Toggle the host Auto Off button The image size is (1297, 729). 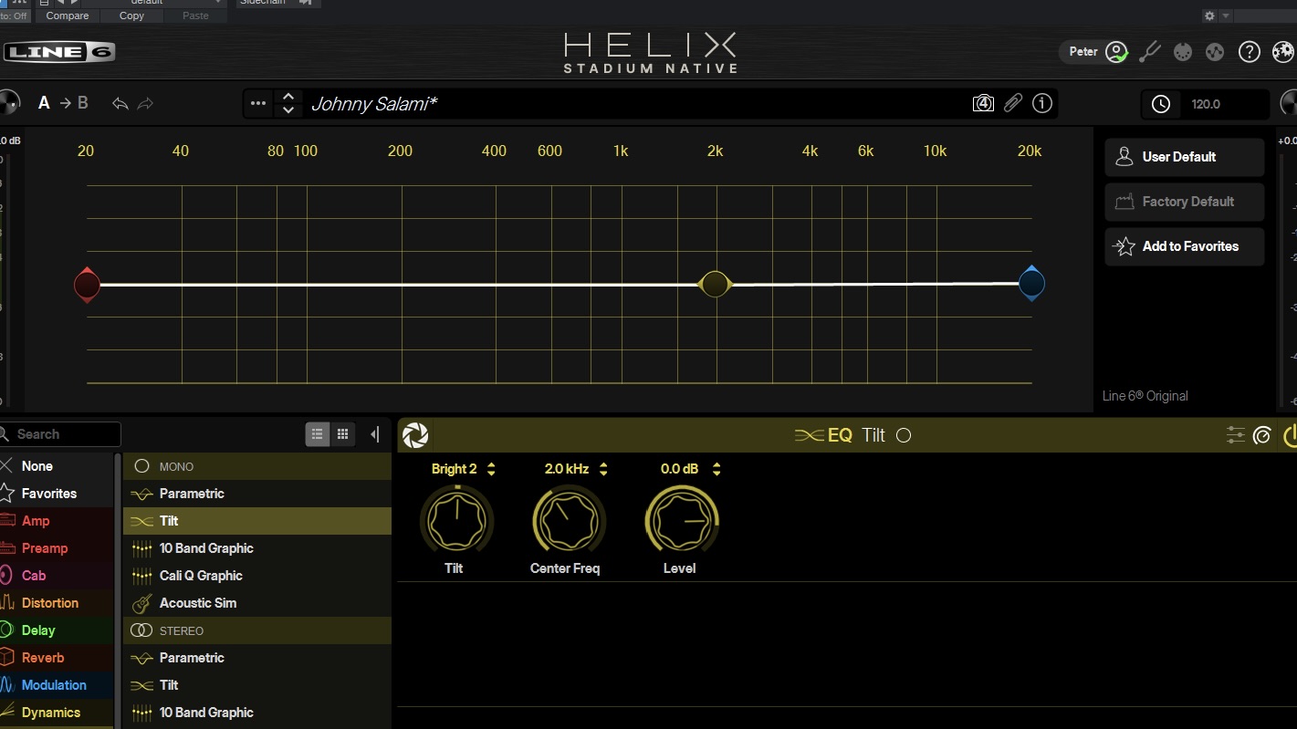15,16
